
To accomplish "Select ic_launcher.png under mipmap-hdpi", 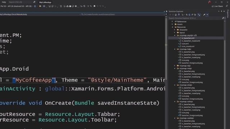I will tap(188, 52).
